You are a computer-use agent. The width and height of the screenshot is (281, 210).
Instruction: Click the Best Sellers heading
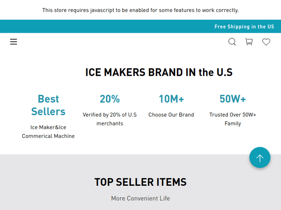coord(48,105)
